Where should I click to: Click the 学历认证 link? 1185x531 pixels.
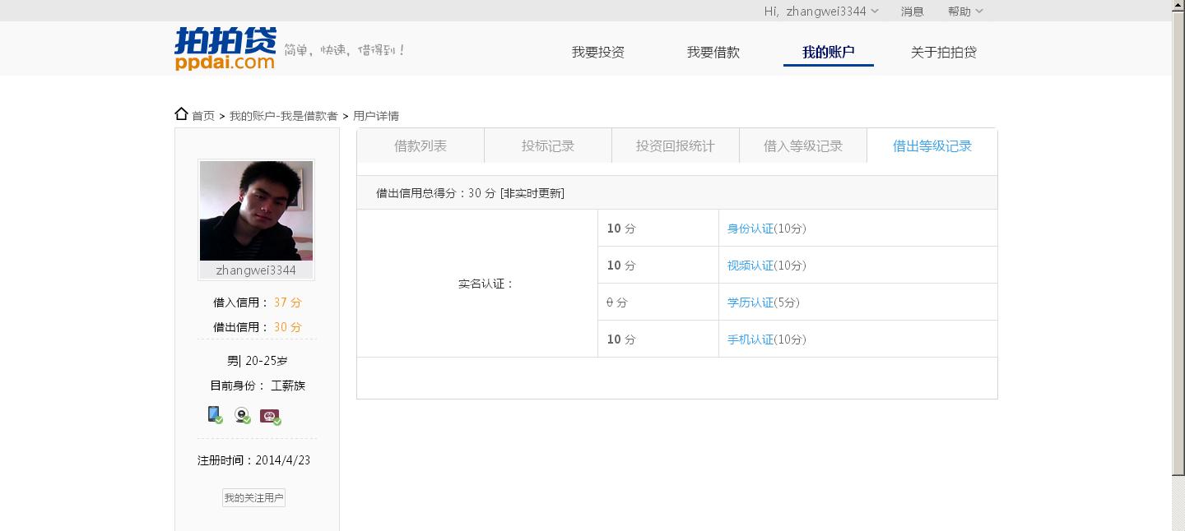(x=750, y=302)
